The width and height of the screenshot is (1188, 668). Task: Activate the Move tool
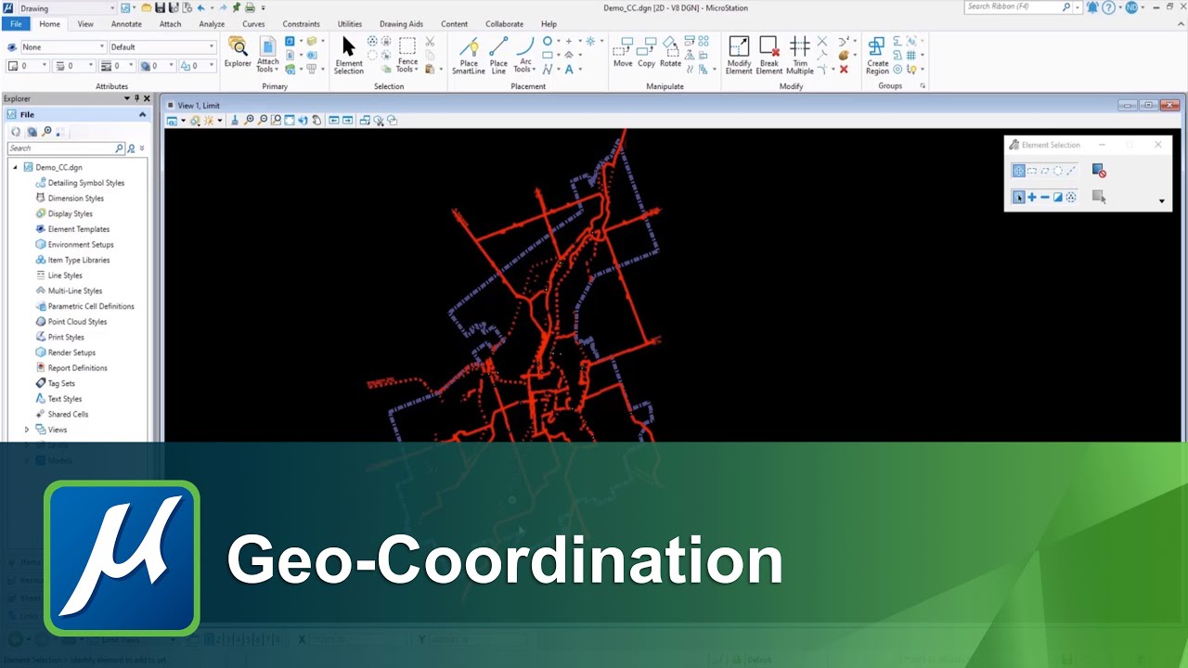(623, 54)
